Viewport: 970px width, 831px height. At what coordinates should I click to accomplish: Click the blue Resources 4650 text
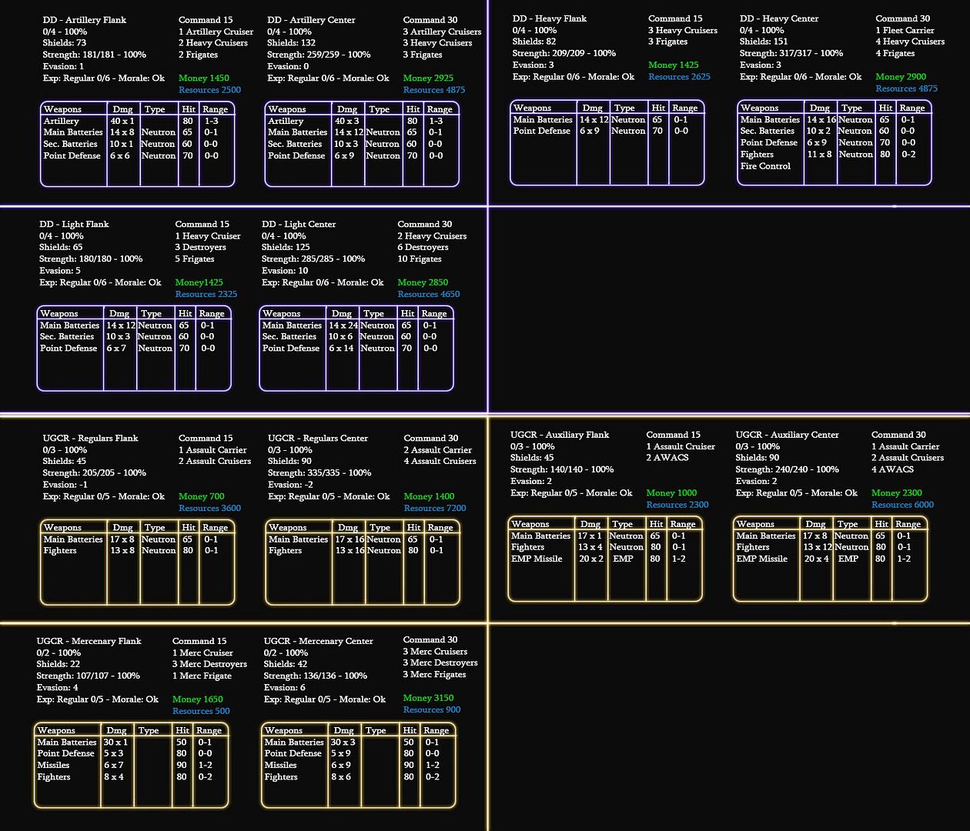point(428,294)
